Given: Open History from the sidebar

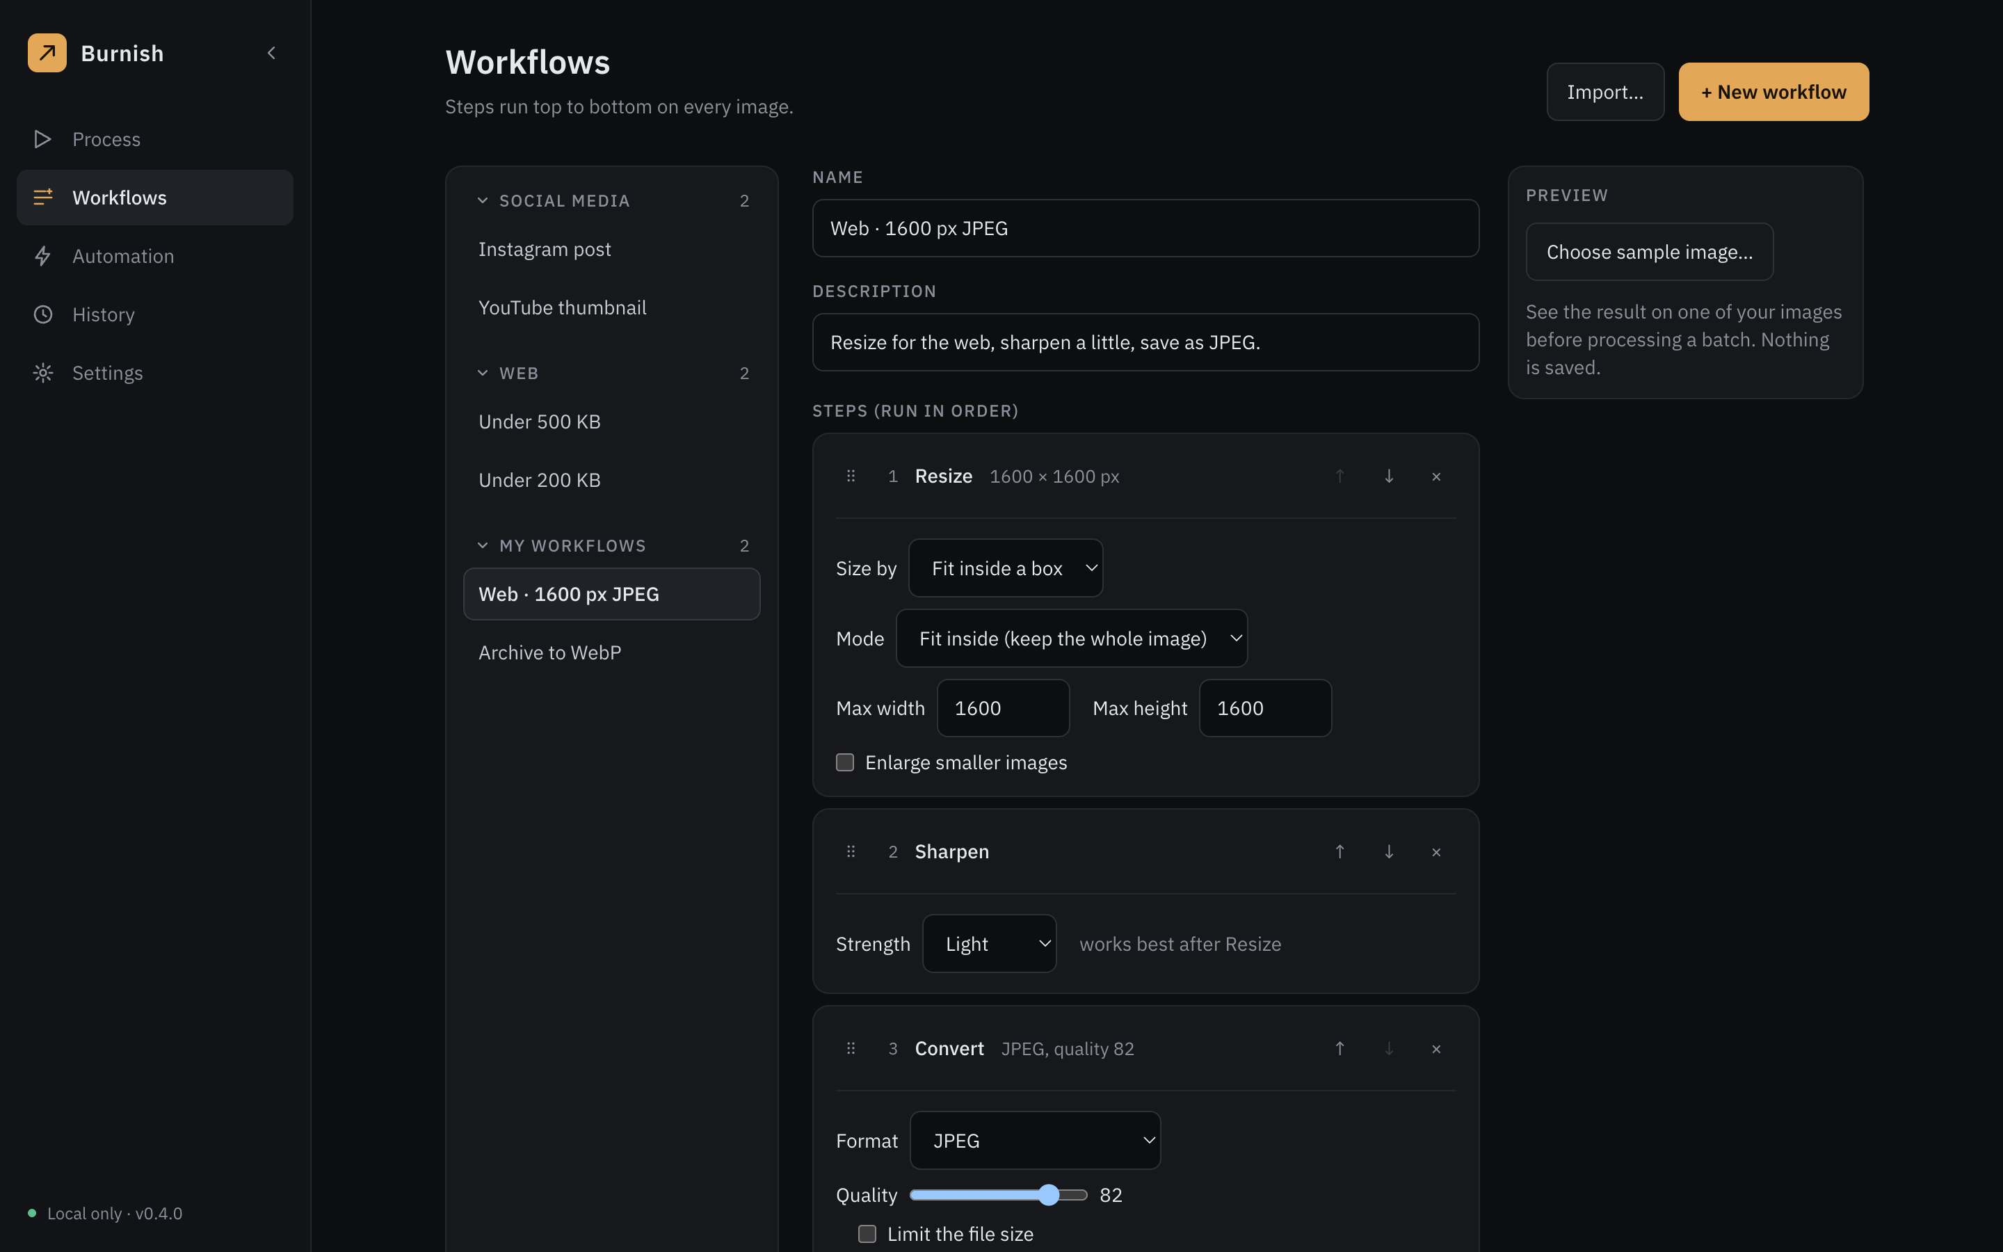Looking at the screenshot, I should pyautogui.click(x=155, y=314).
